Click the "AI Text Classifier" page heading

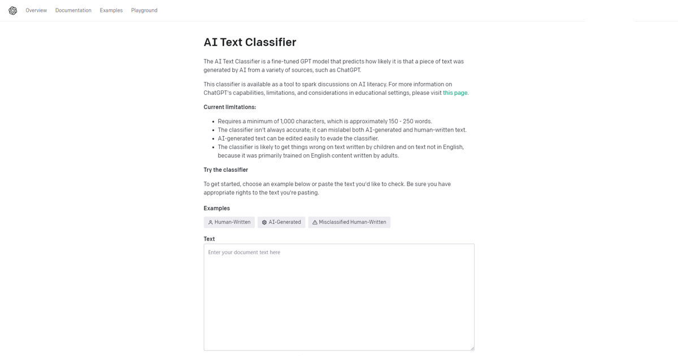point(250,42)
